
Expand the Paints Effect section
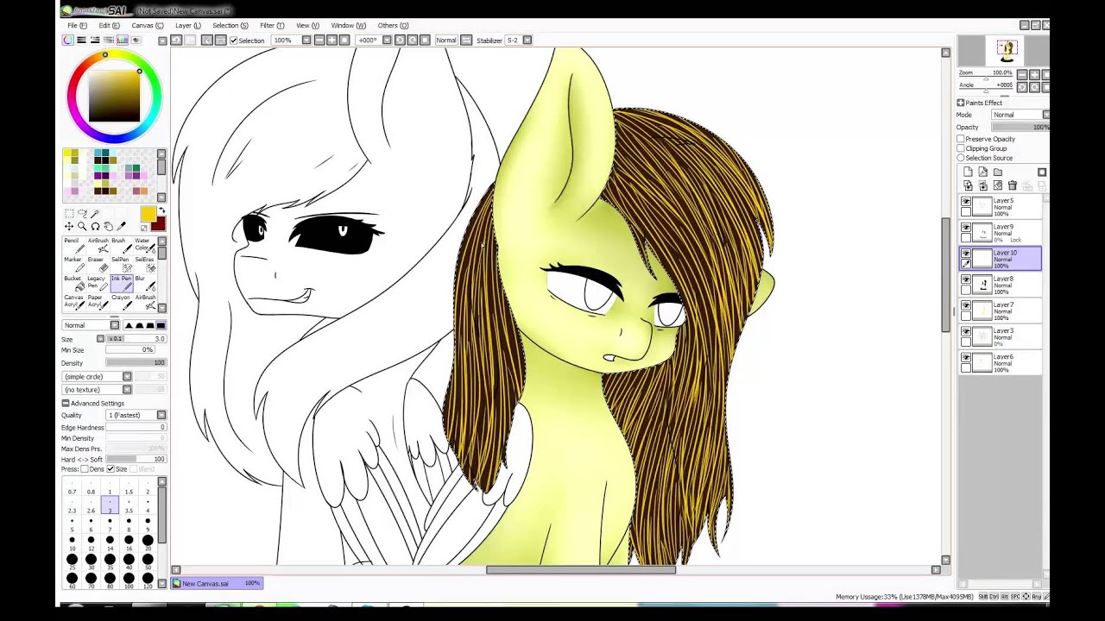[961, 103]
